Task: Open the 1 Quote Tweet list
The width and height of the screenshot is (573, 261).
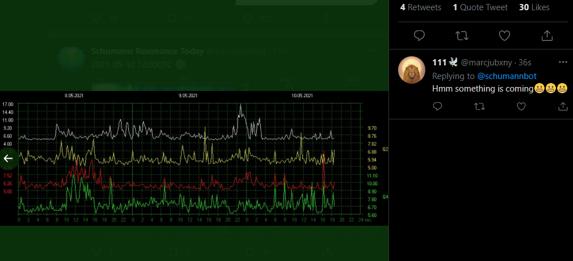Action: (x=480, y=7)
